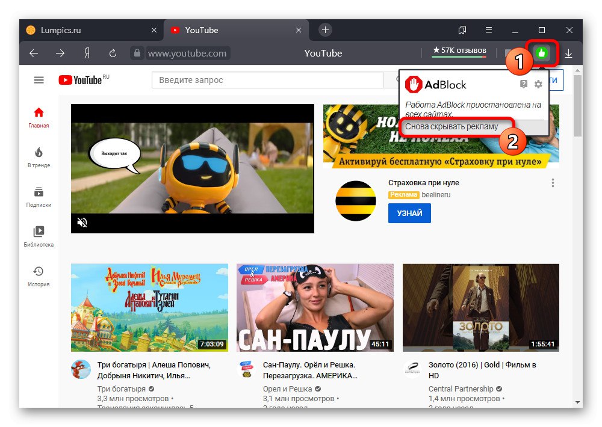The height and width of the screenshot is (427, 602).
Task: Play the promoted robot video
Action: click(x=193, y=168)
